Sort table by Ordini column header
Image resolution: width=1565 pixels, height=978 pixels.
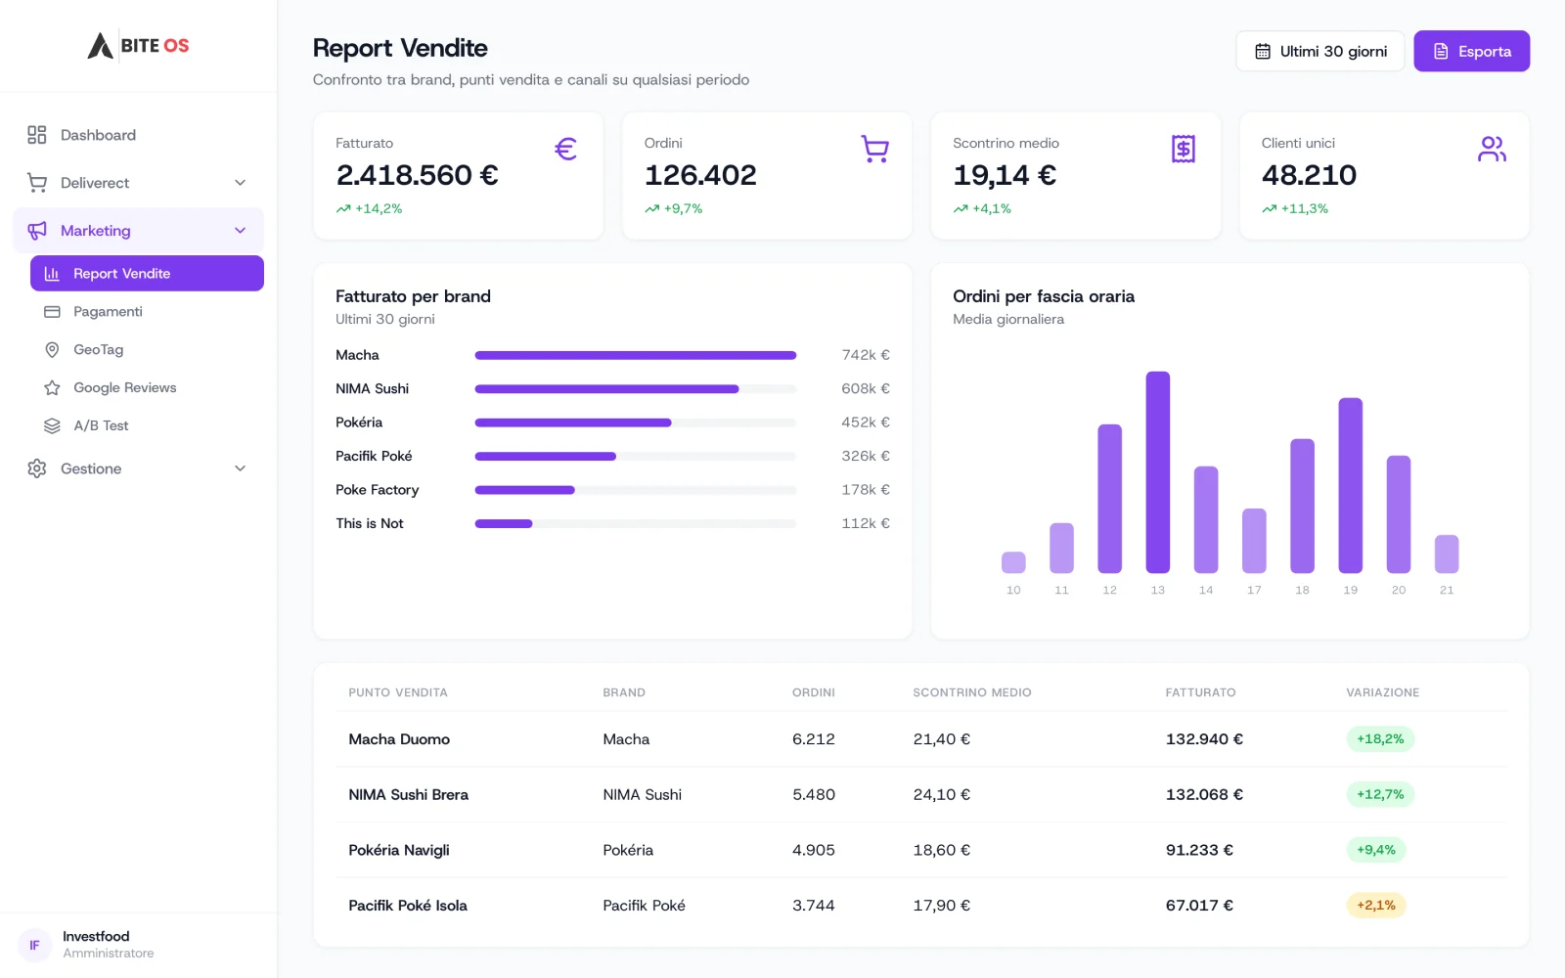point(814,692)
